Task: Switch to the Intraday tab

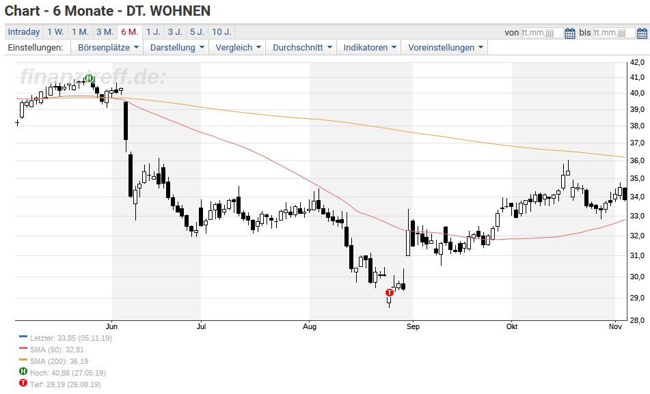Action: 24,32
